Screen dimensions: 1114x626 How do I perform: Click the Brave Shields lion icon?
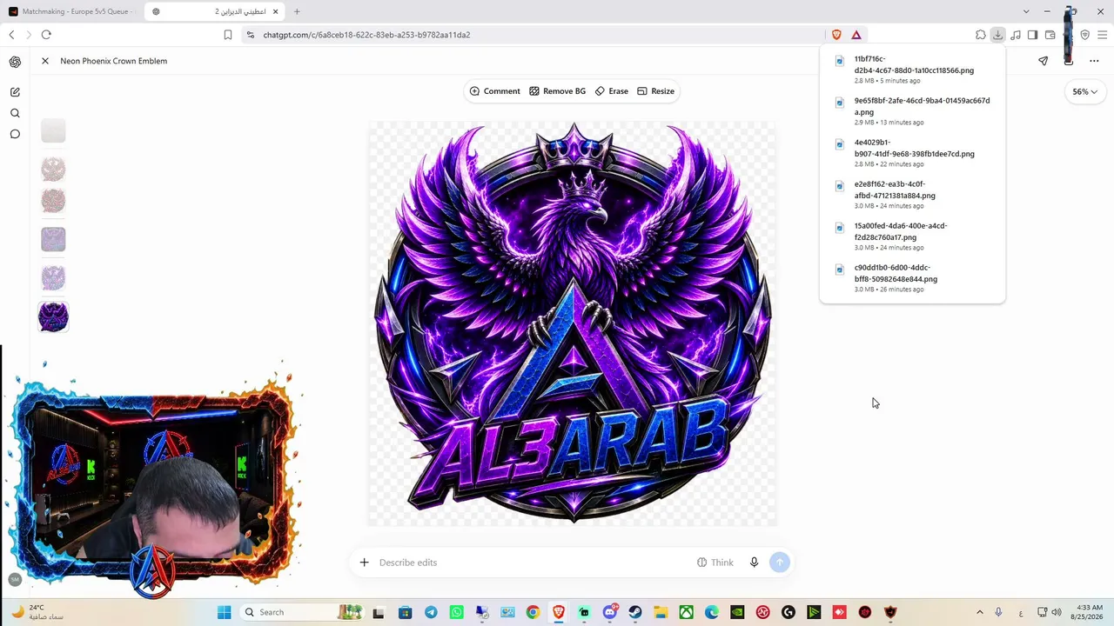click(x=836, y=35)
